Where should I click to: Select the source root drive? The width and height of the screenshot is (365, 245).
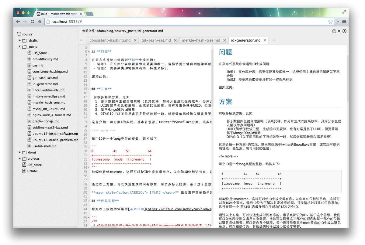point(24,34)
